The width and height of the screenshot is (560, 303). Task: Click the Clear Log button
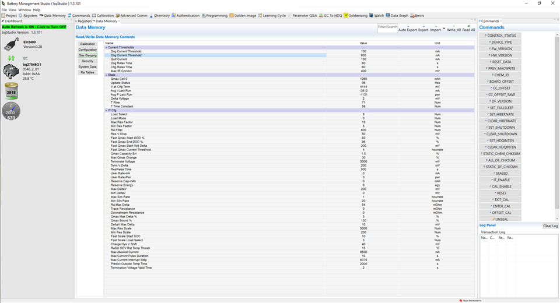tap(550, 226)
